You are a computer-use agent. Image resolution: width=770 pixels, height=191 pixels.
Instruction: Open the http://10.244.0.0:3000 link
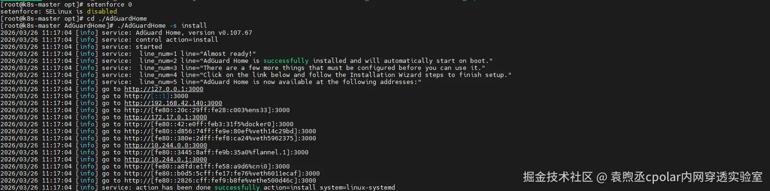coord(166,145)
